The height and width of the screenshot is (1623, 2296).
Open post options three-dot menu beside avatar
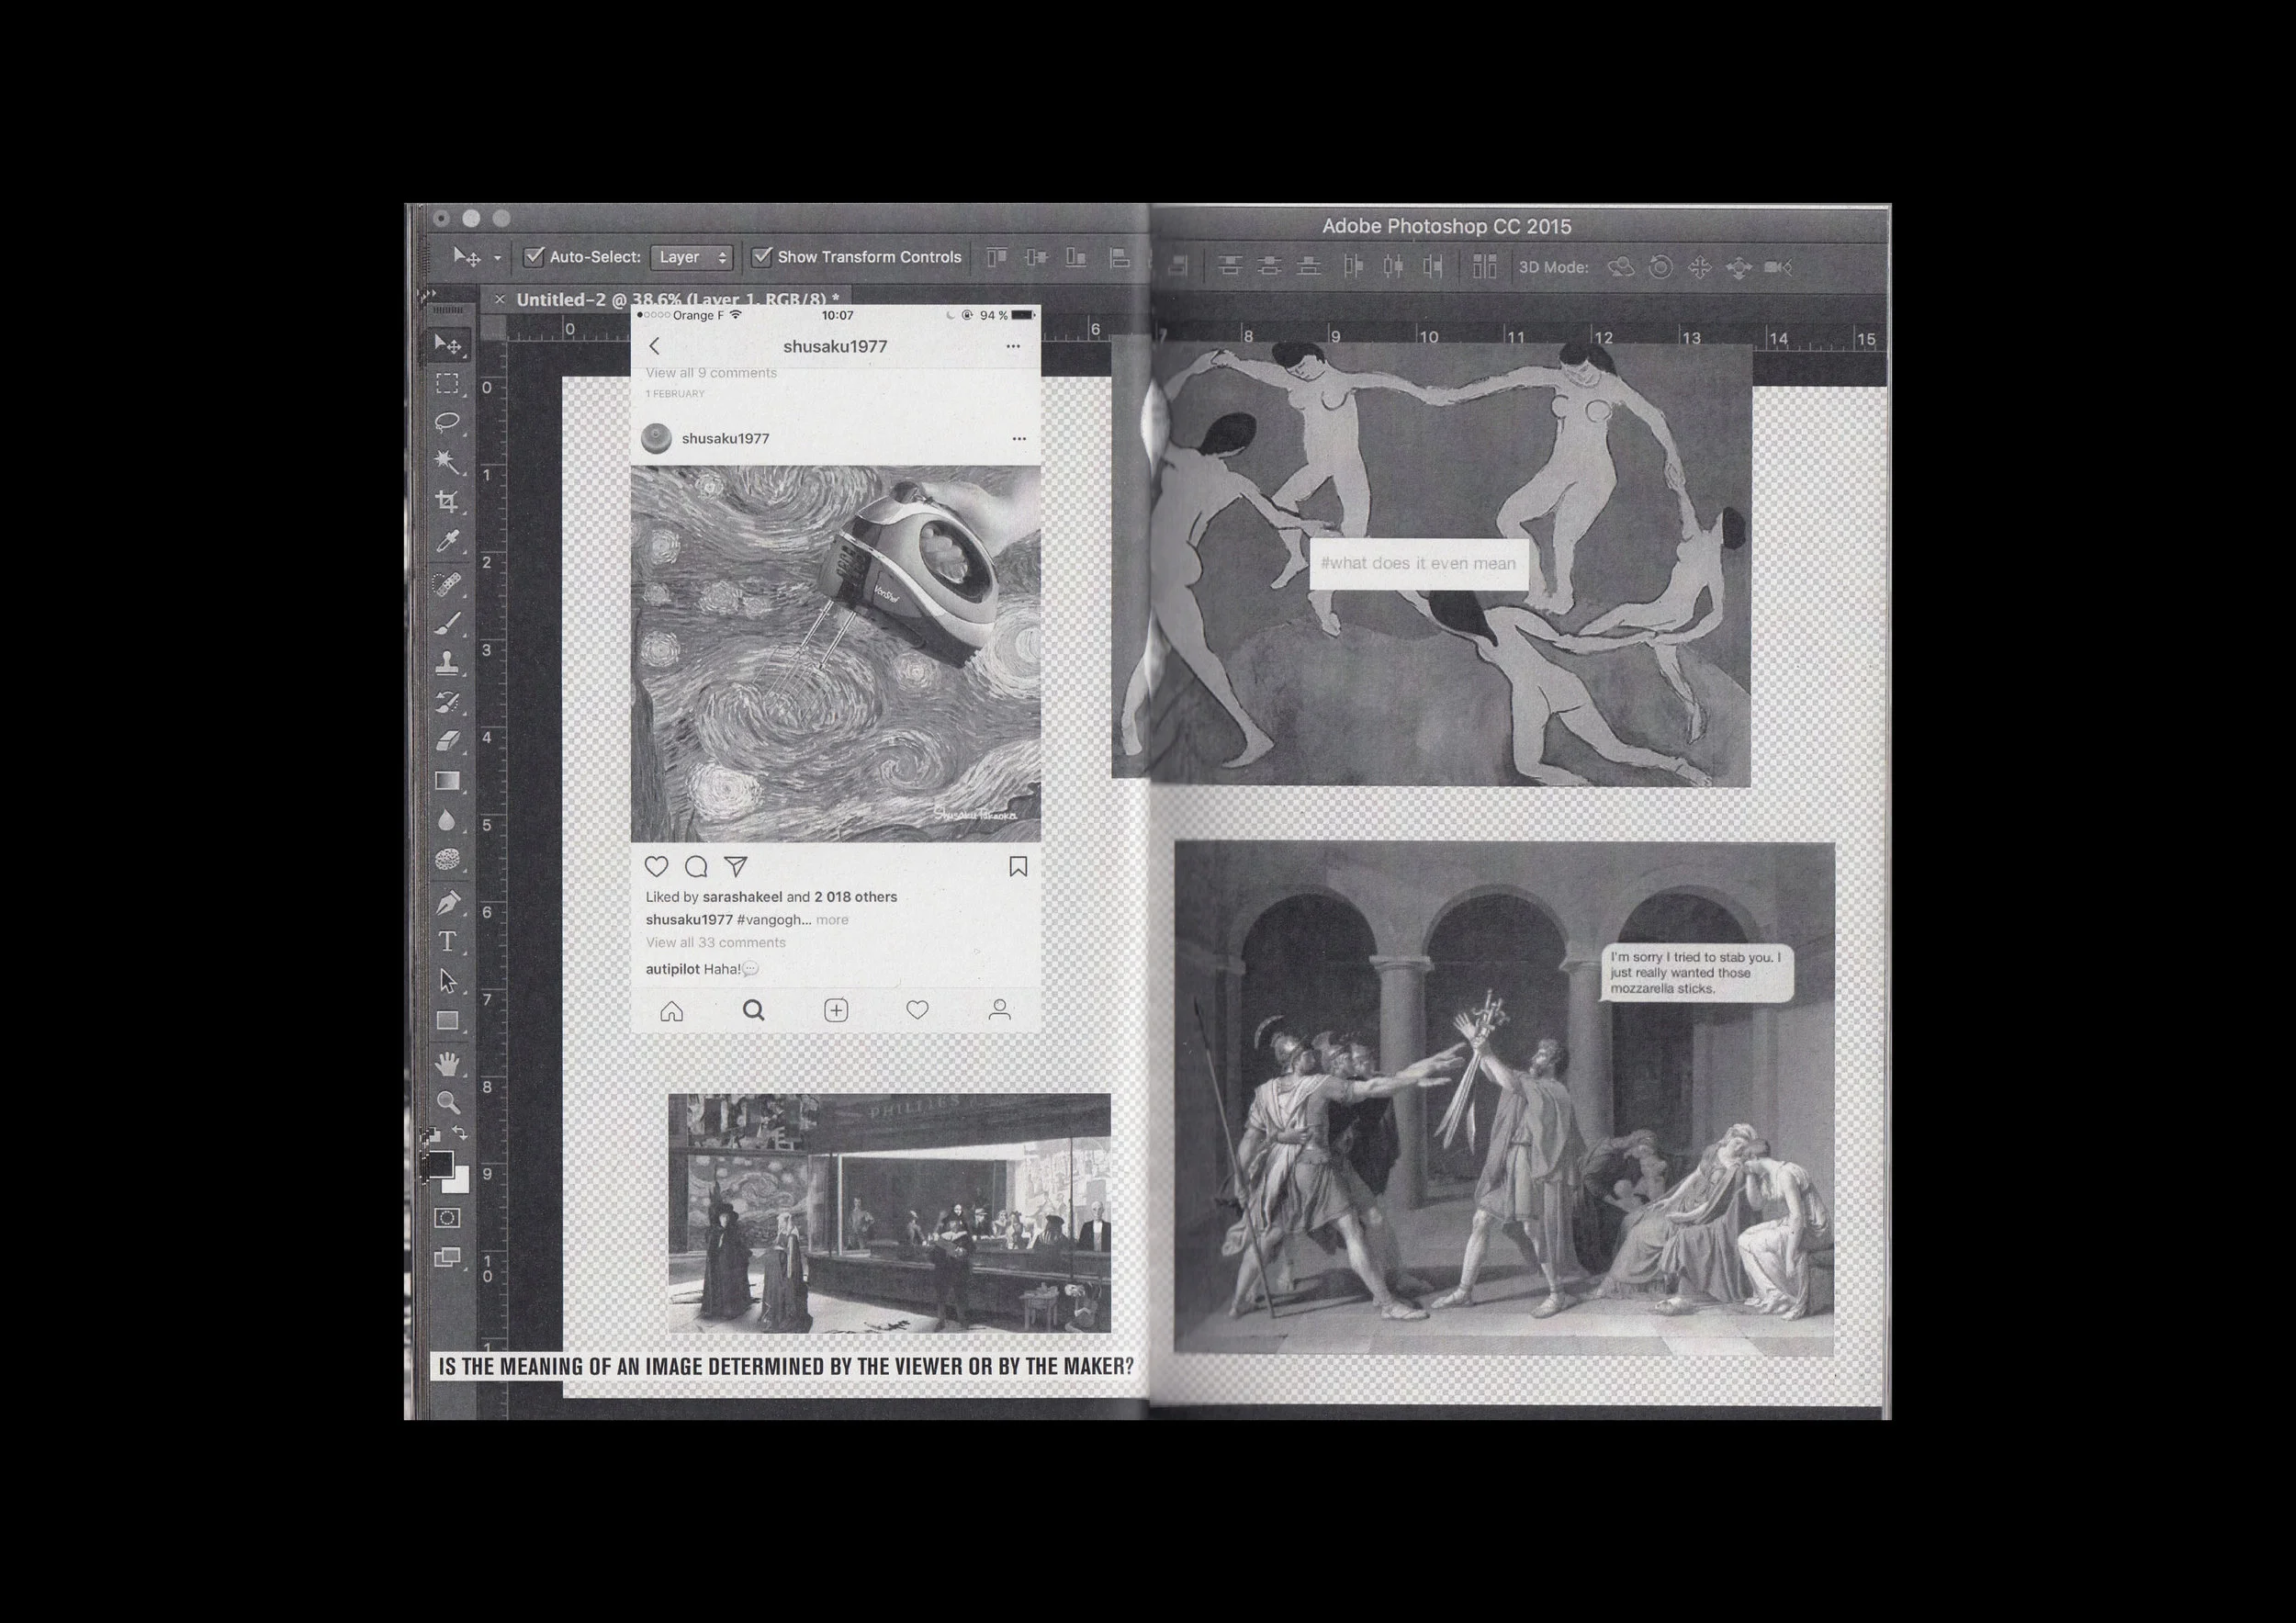pyautogui.click(x=1019, y=439)
